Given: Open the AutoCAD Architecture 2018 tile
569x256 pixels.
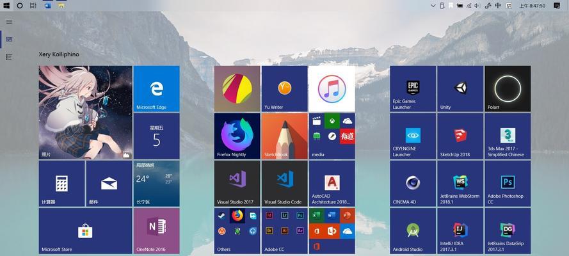Looking at the screenshot, I should coord(332,184).
